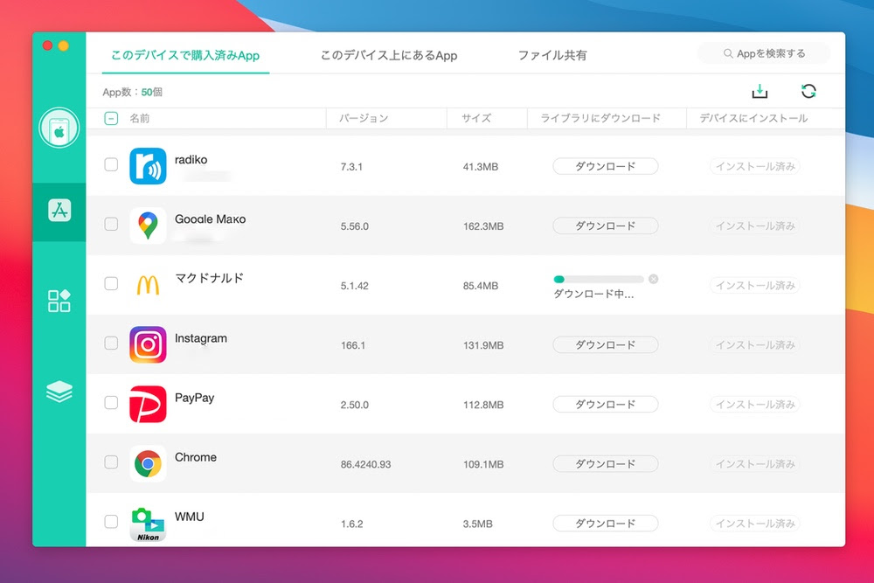The width and height of the screenshot is (874, 583).
Task: Click デバイスにインストール column header
Action: pos(753,118)
